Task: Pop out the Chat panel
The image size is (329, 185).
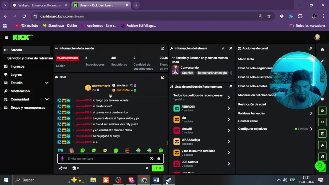Action: [x=163, y=77]
